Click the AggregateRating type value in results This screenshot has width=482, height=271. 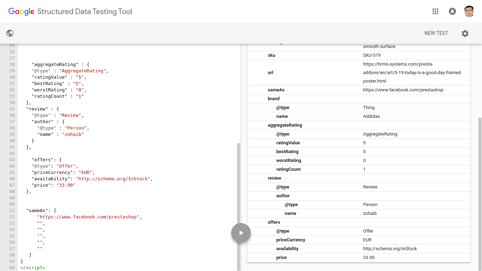[380, 134]
